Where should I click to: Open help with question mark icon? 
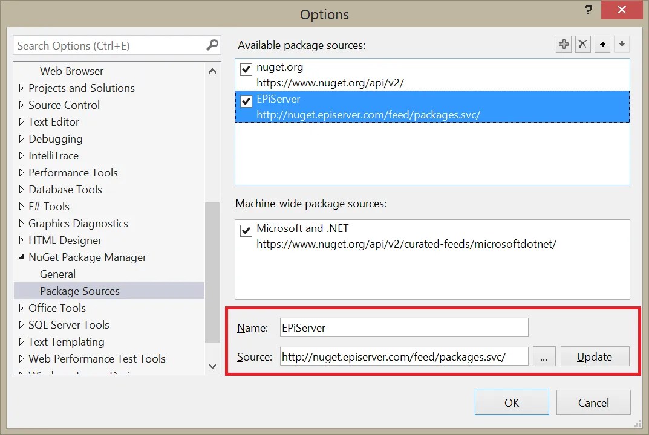(x=589, y=10)
